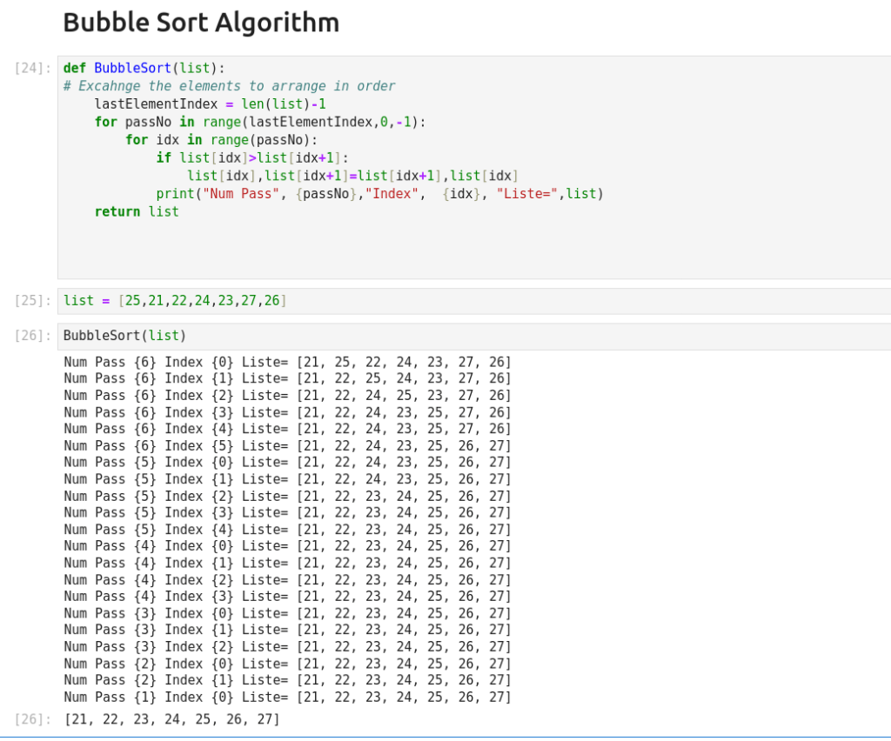Place cursor on 'return list' line

pyautogui.click(x=137, y=211)
